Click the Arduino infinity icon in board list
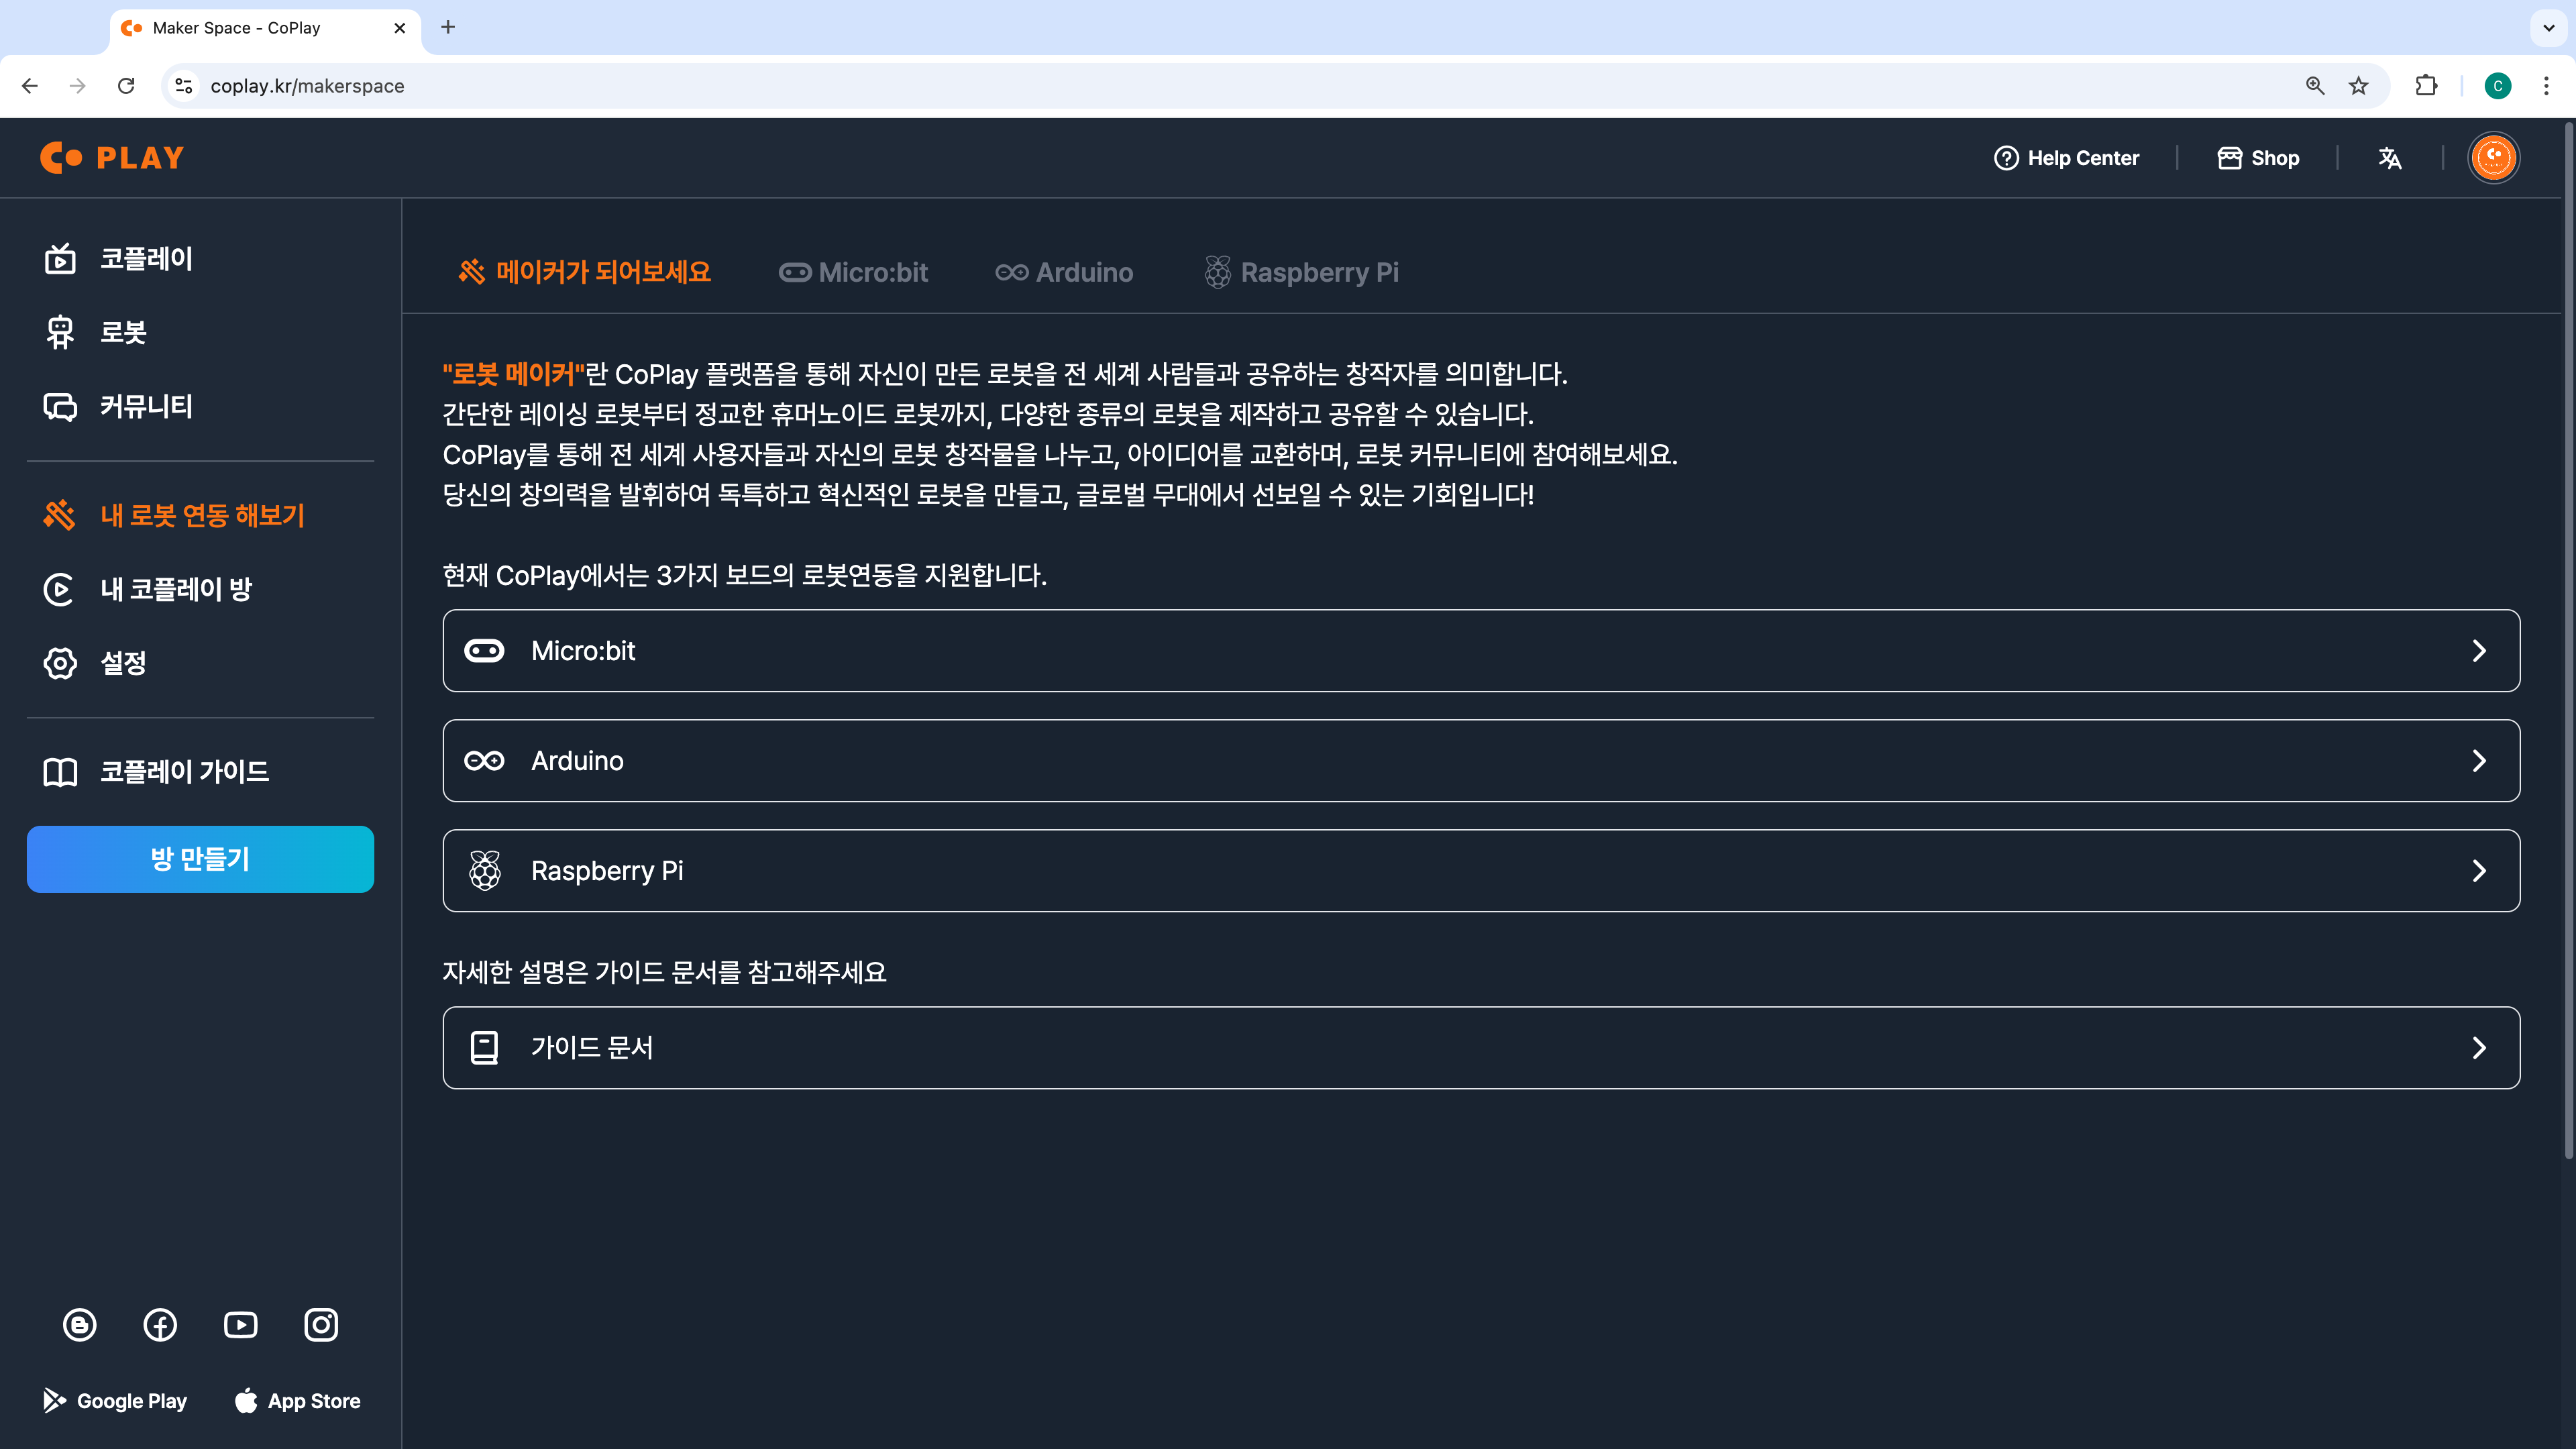This screenshot has width=2576, height=1449. [484, 761]
